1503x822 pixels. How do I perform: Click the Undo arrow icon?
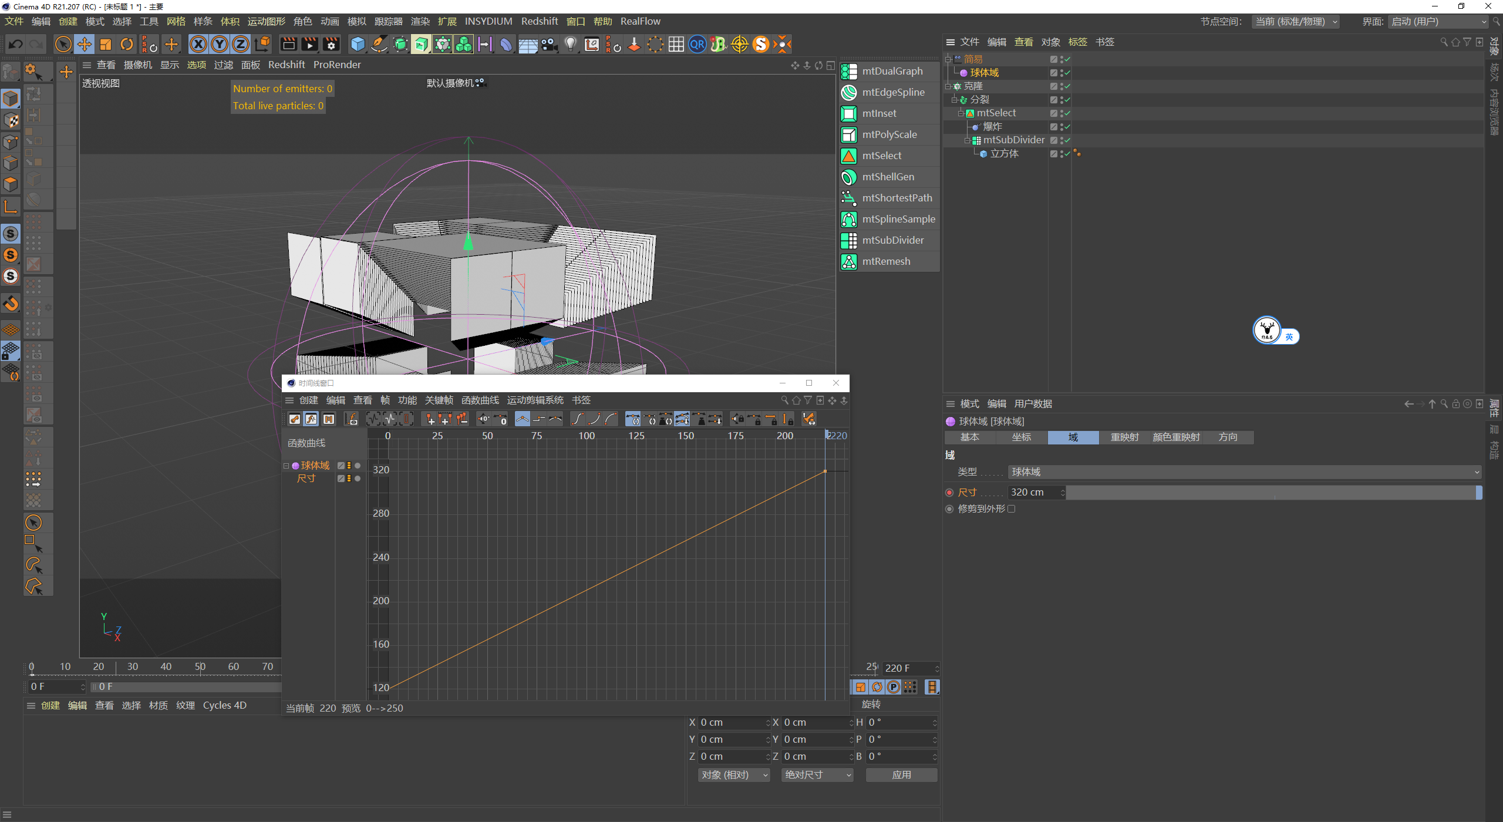(16, 45)
